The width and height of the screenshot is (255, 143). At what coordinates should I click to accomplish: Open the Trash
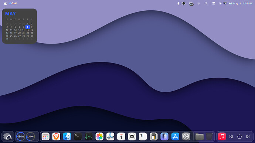pos(209,136)
